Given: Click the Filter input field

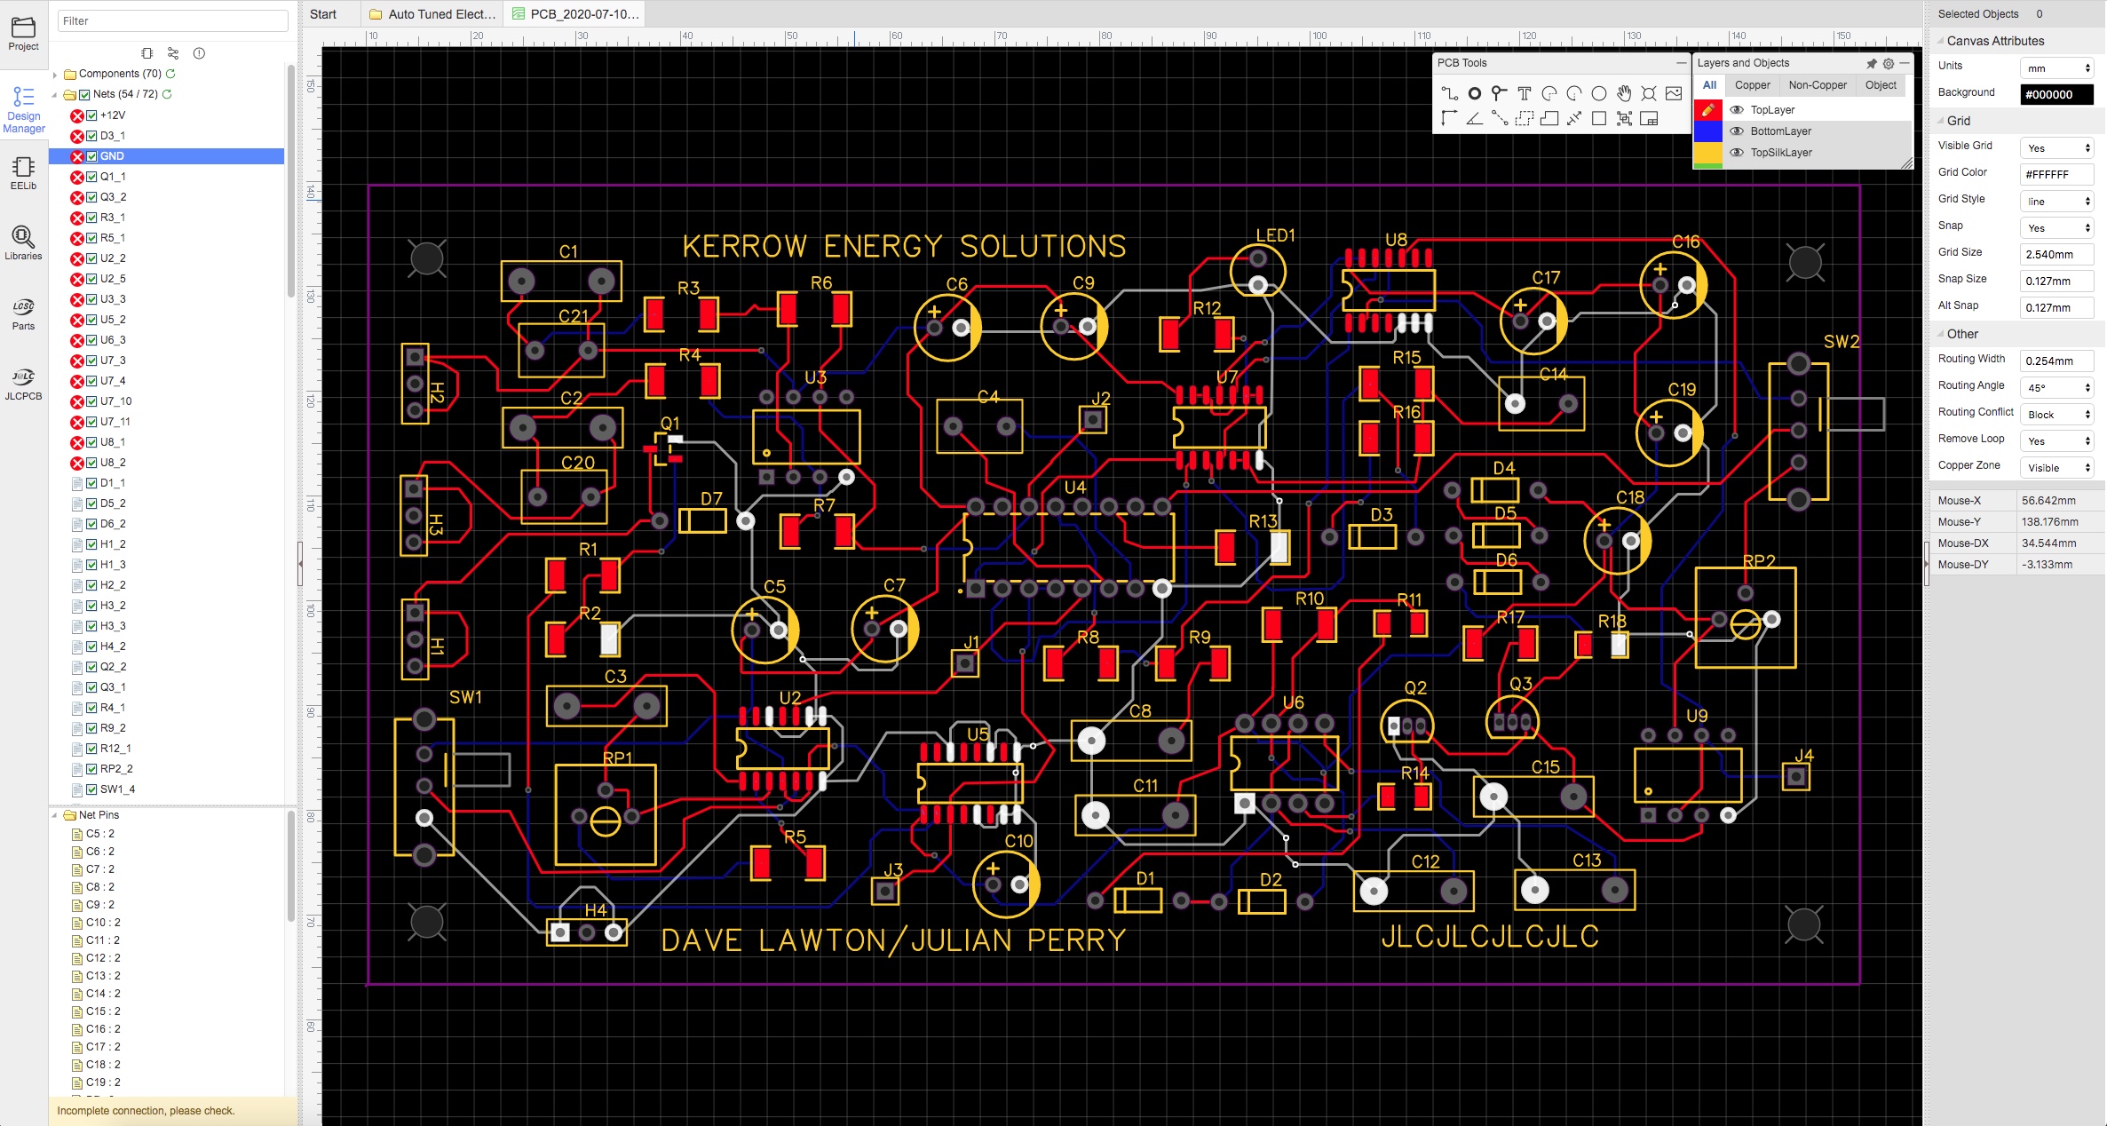Looking at the screenshot, I should (x=173, y=20).
